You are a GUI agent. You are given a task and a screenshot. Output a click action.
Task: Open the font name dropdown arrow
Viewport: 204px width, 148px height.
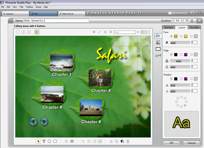[138, 32]
